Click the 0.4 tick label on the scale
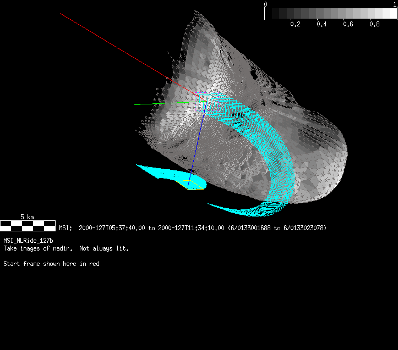The width and height of the screenshot is (398, 350). [321, 24]
